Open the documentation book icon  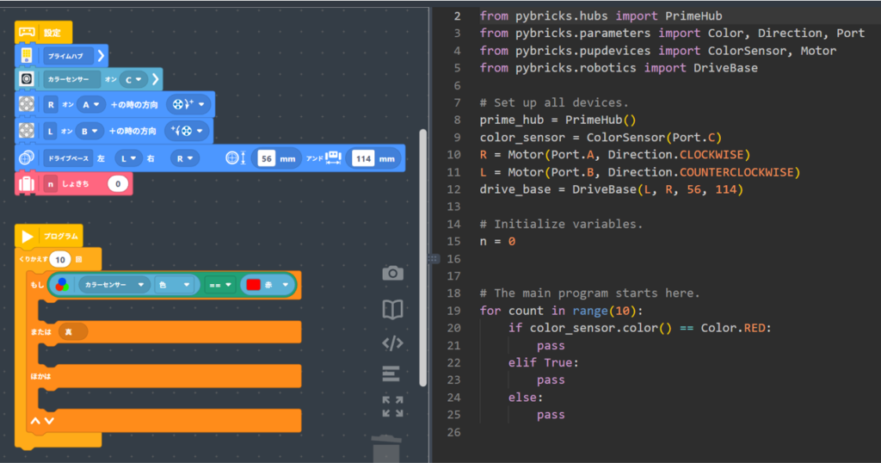click(392, 309)
